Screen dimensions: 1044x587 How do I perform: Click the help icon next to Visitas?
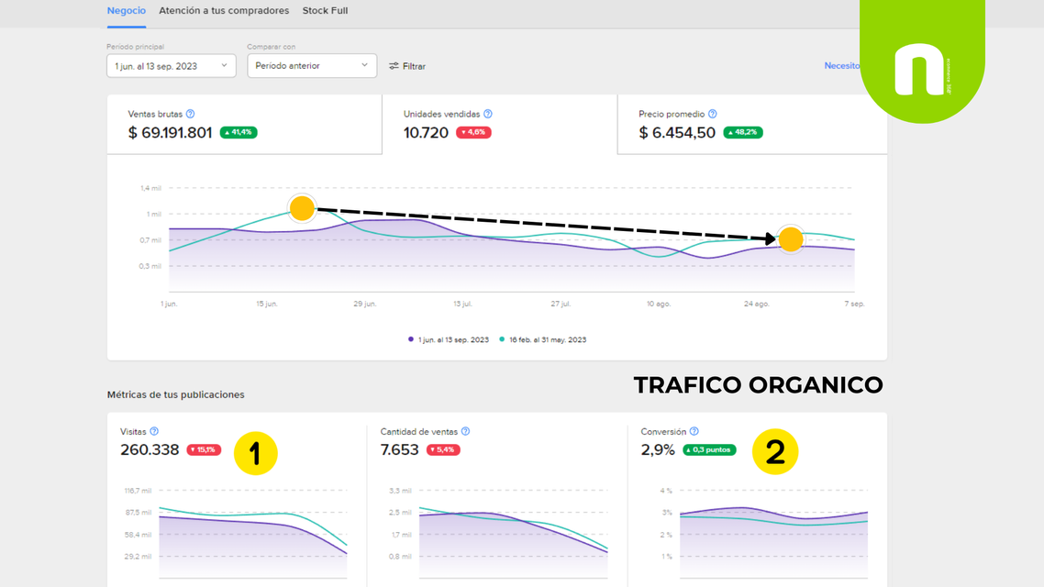point(154,431)
